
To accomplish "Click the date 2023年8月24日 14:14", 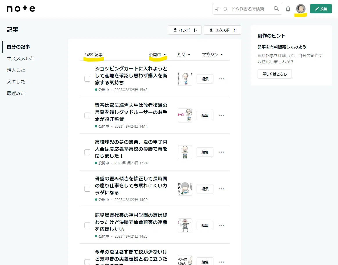I will 131,126.
